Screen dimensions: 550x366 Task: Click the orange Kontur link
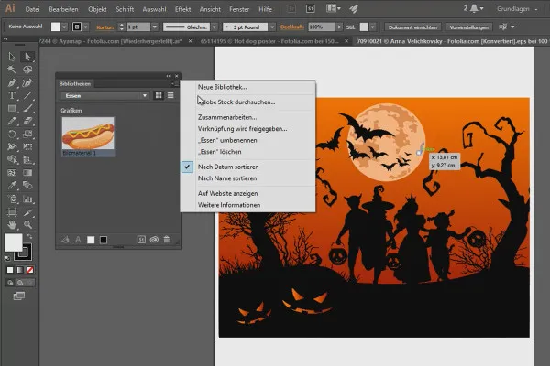pyautogui.click(x=104, y=27)
